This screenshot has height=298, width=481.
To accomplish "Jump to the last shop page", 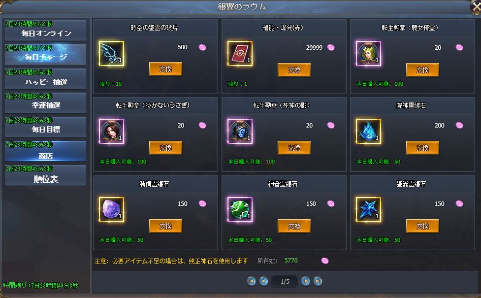I will pos(318,281).
